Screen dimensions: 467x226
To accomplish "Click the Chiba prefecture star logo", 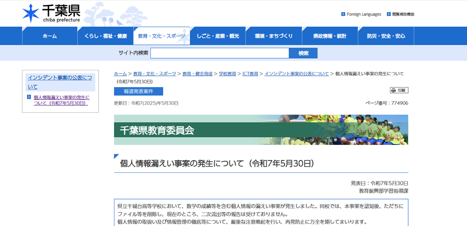I will 31,13.
